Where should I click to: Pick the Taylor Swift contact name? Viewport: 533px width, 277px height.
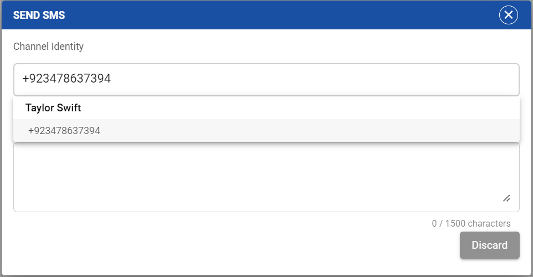tap(53, 108)
